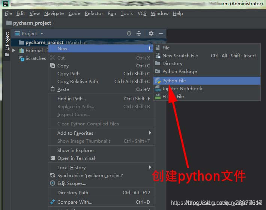Select pycharm_project root in project tree
266x210 pixels.
(x=44, y=42)
